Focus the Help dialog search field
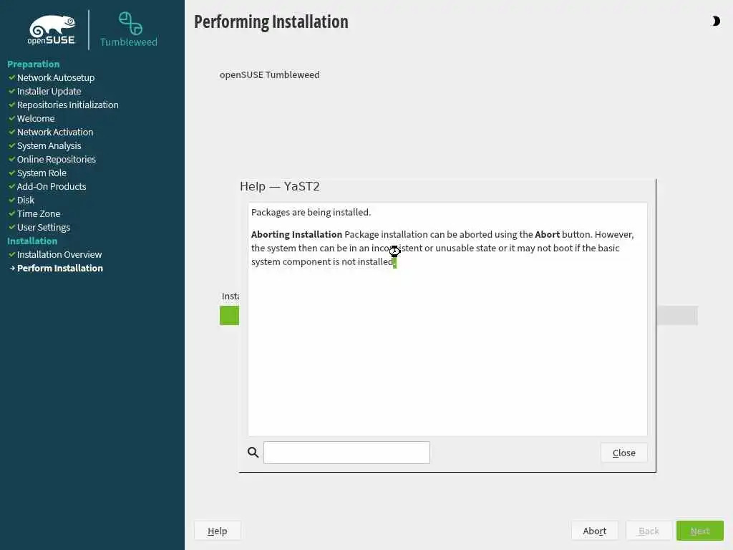Viewport: 733px width, 550px height. pyautogui.click(x=346, y=453)
